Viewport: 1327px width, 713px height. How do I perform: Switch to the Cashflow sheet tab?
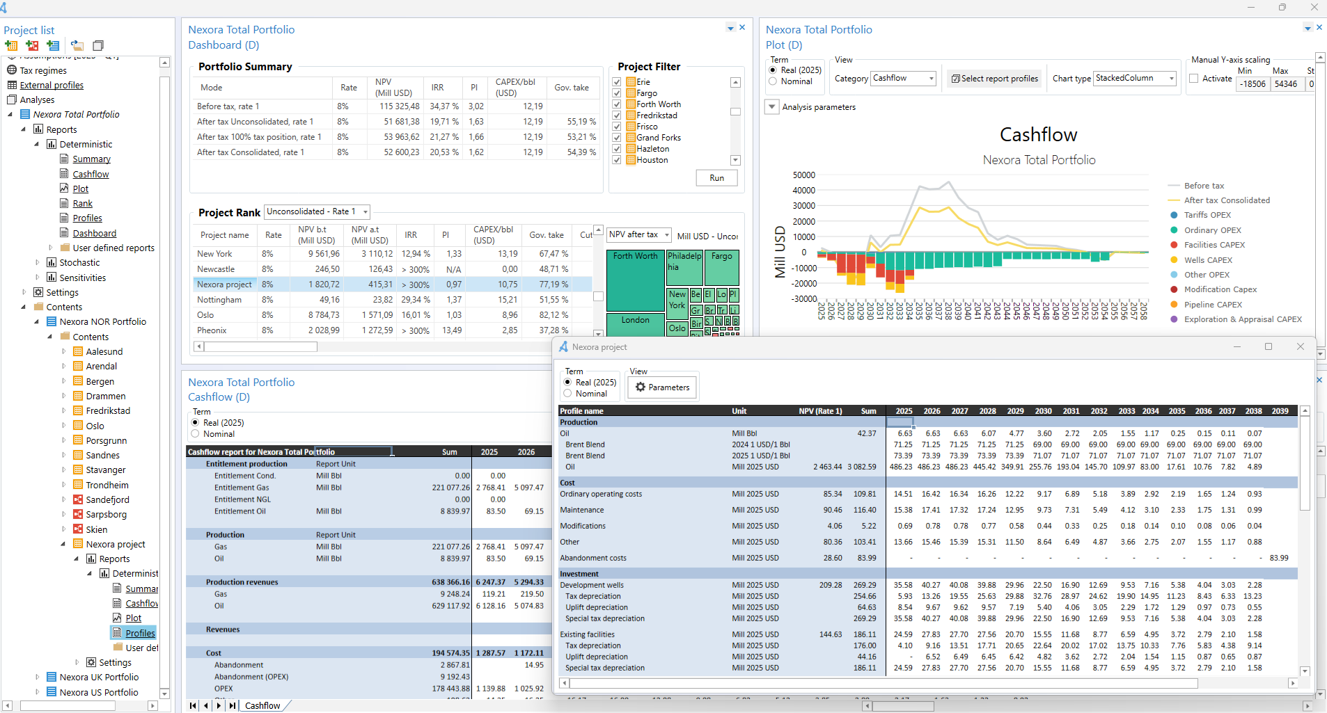click(x=262, y=705)
